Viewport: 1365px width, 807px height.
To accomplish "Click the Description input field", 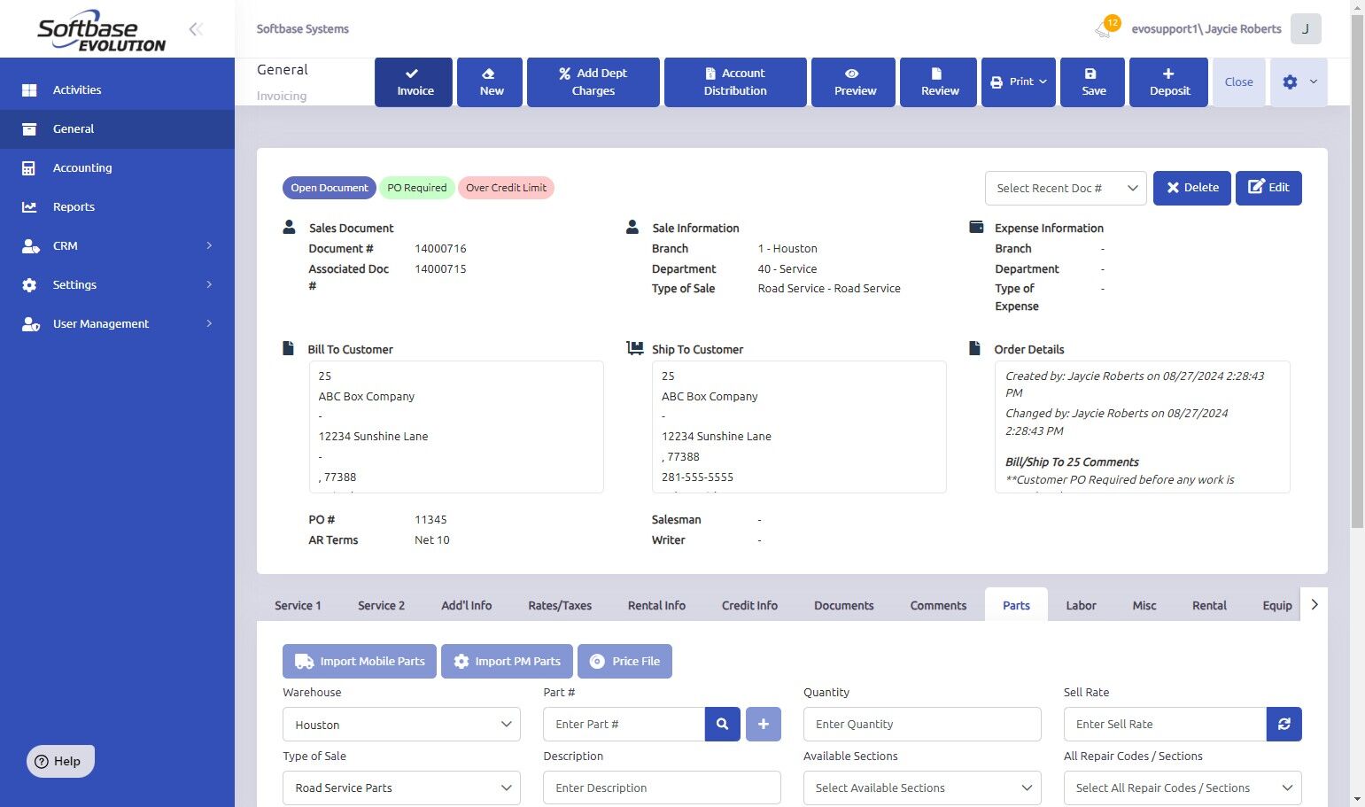I will tap(662, 788).
